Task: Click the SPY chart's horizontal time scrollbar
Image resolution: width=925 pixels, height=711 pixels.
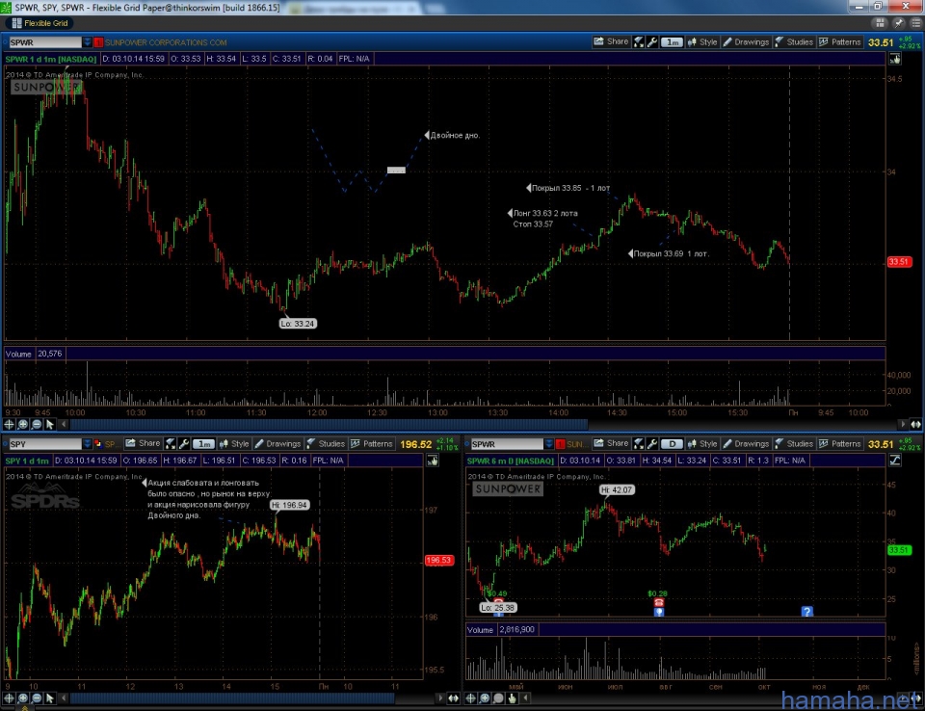Action: click(232, 698)
